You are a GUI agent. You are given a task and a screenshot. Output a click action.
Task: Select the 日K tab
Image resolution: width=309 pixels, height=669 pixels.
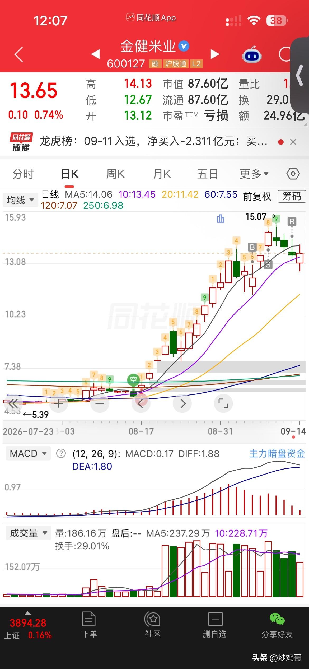click(x=70, y=174)
